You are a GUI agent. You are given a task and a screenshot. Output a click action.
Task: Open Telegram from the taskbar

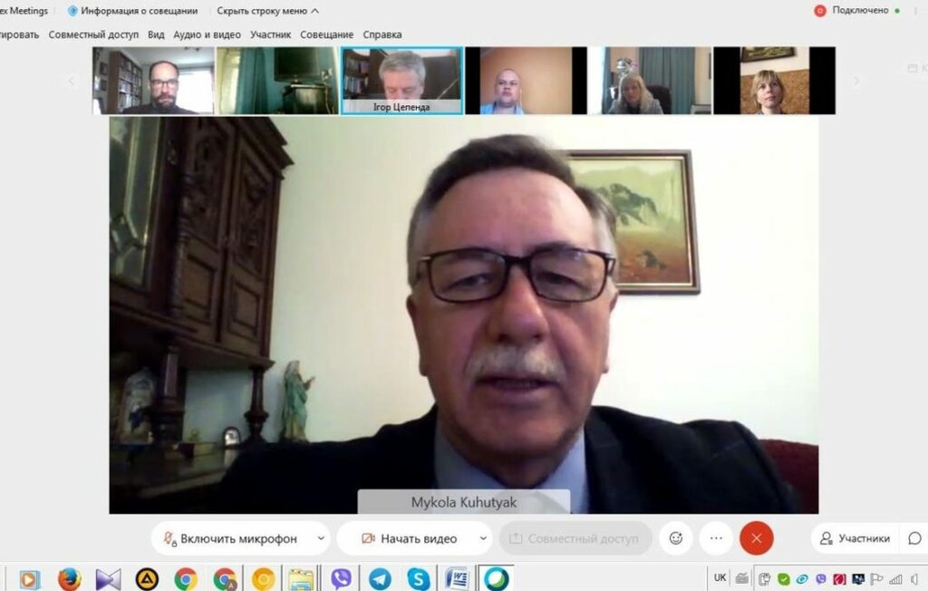pos(380,578)
